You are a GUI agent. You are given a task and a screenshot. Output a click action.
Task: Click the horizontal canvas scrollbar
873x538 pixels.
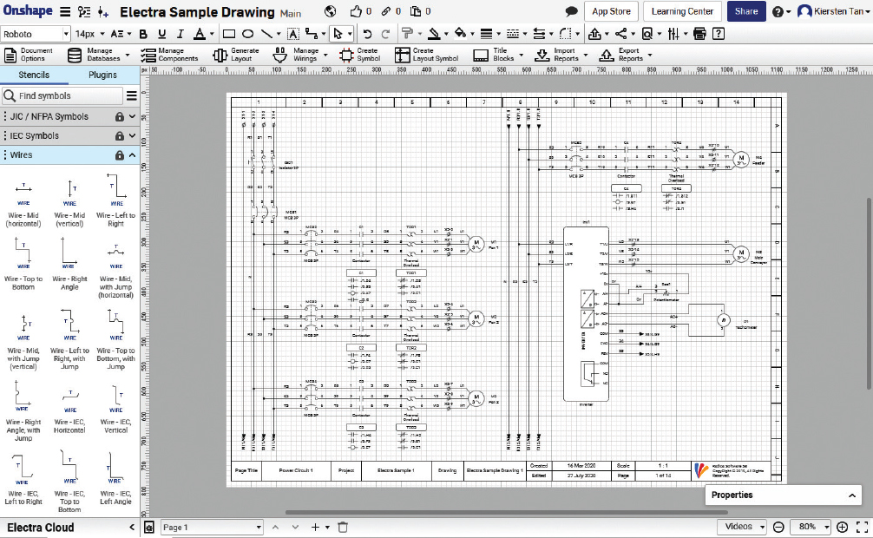(503, 513)
